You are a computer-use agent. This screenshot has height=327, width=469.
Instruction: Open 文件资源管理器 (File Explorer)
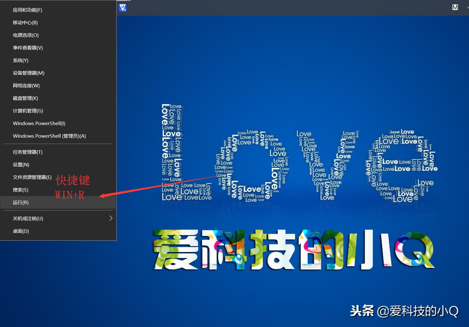pyautogui.click(x=32, y=177)
